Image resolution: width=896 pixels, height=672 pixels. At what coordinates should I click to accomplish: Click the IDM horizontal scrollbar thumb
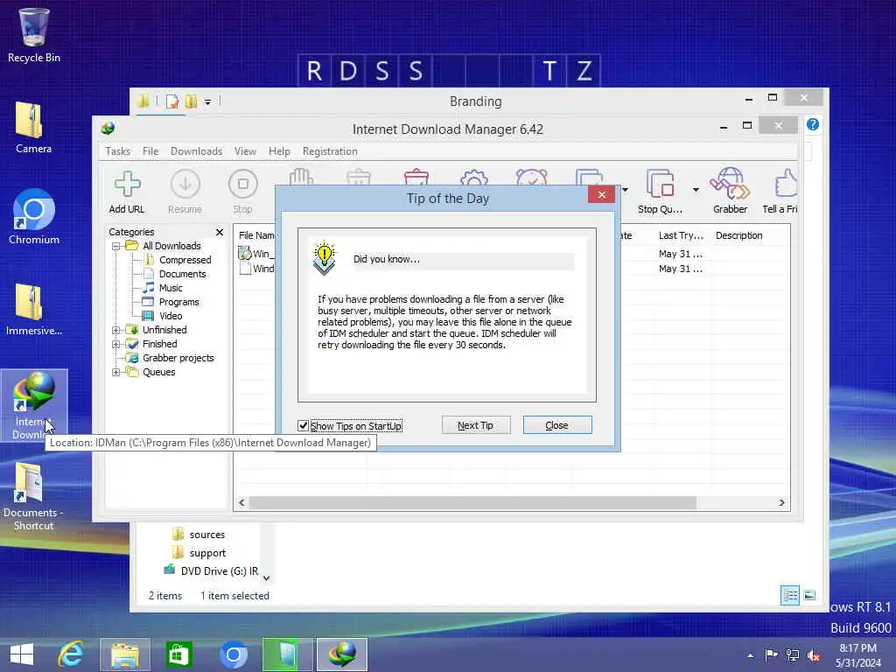472,502
